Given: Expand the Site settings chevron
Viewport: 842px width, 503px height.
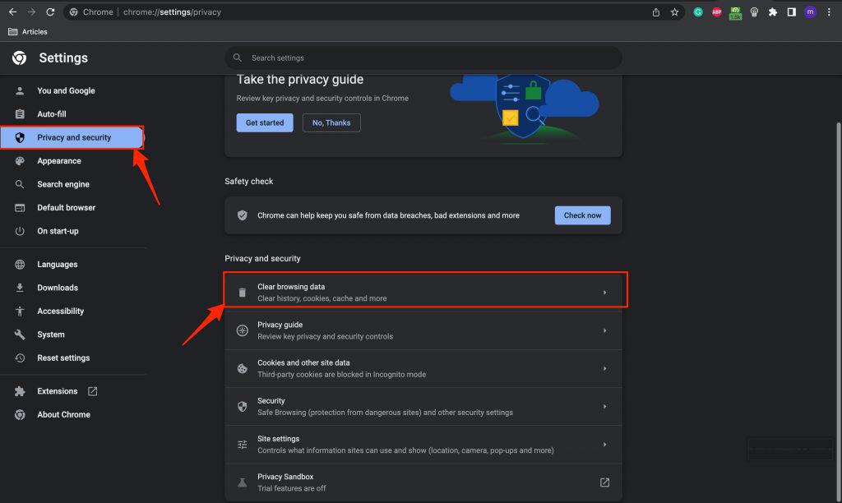Looking at the screenshot, I should [x=604, y=445].
